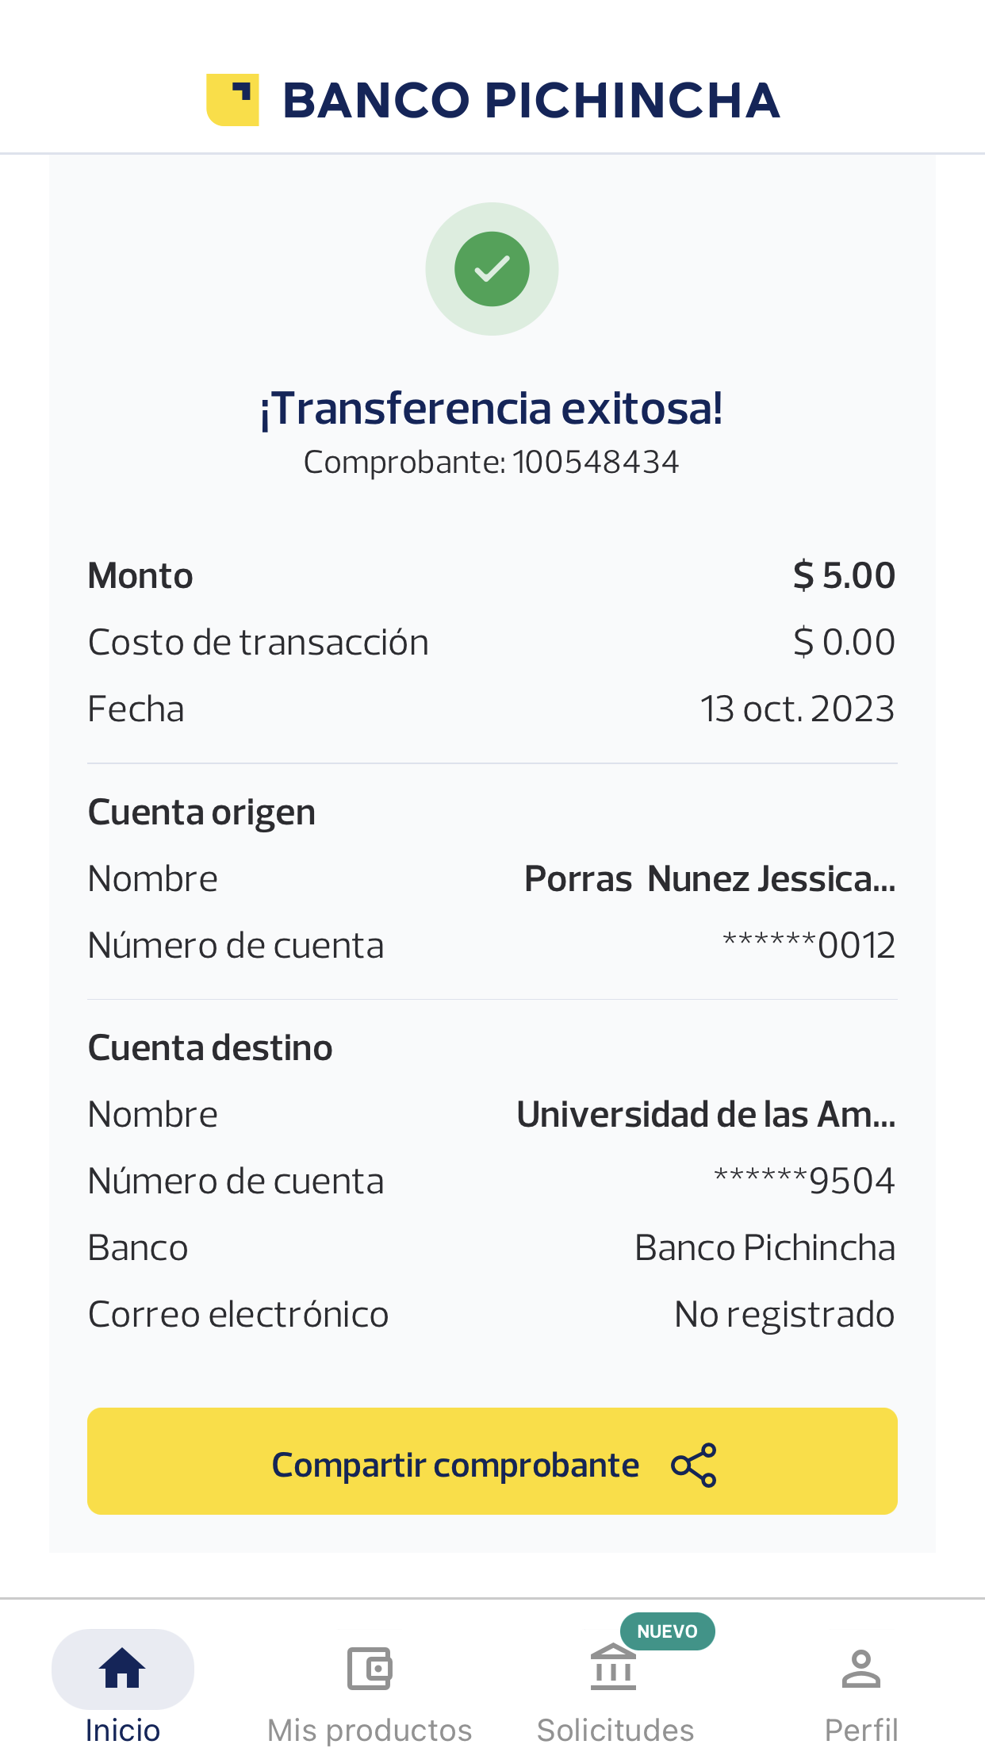
Task: Tap the Banco Pichincha yellow logo icon
Action: (232, 100)
